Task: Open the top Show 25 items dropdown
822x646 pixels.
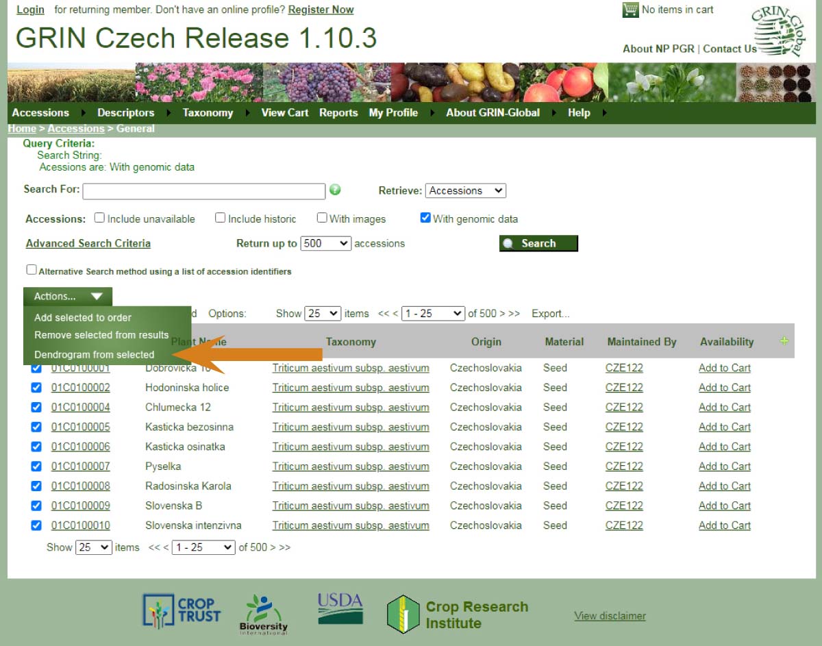Action: point(323,313)
